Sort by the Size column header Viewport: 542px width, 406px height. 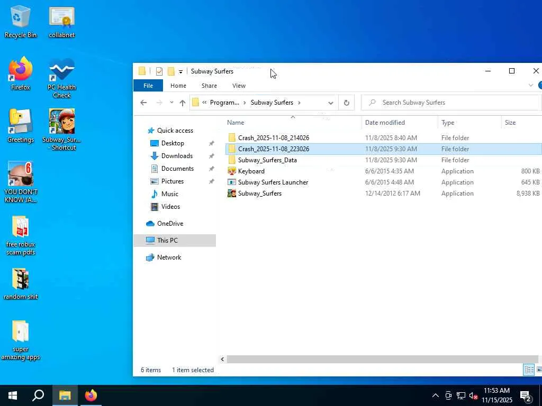521,123
